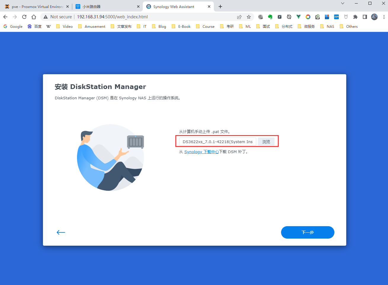Image resolution: width=388 pixels, height=285 pixels.
Task: Click the colorful ring extension icon
Action: [308, 17]
